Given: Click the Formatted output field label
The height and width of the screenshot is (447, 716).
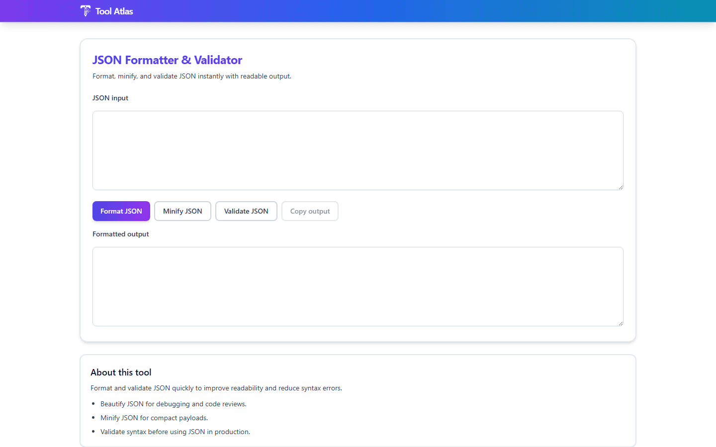Looking at the screenshot, I should click(x=120, y=234).
